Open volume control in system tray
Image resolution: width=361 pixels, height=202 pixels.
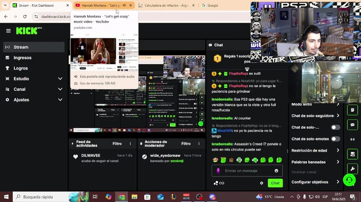point(317,197)
